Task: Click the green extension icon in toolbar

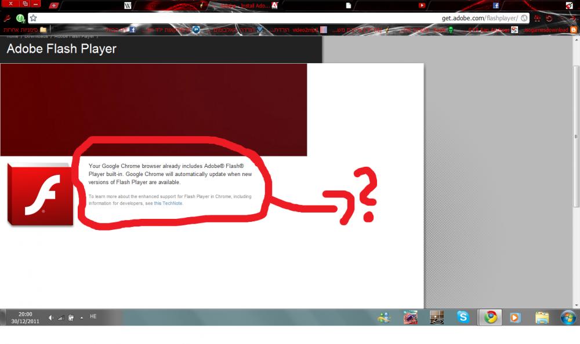Action: (x=20, y=18)
